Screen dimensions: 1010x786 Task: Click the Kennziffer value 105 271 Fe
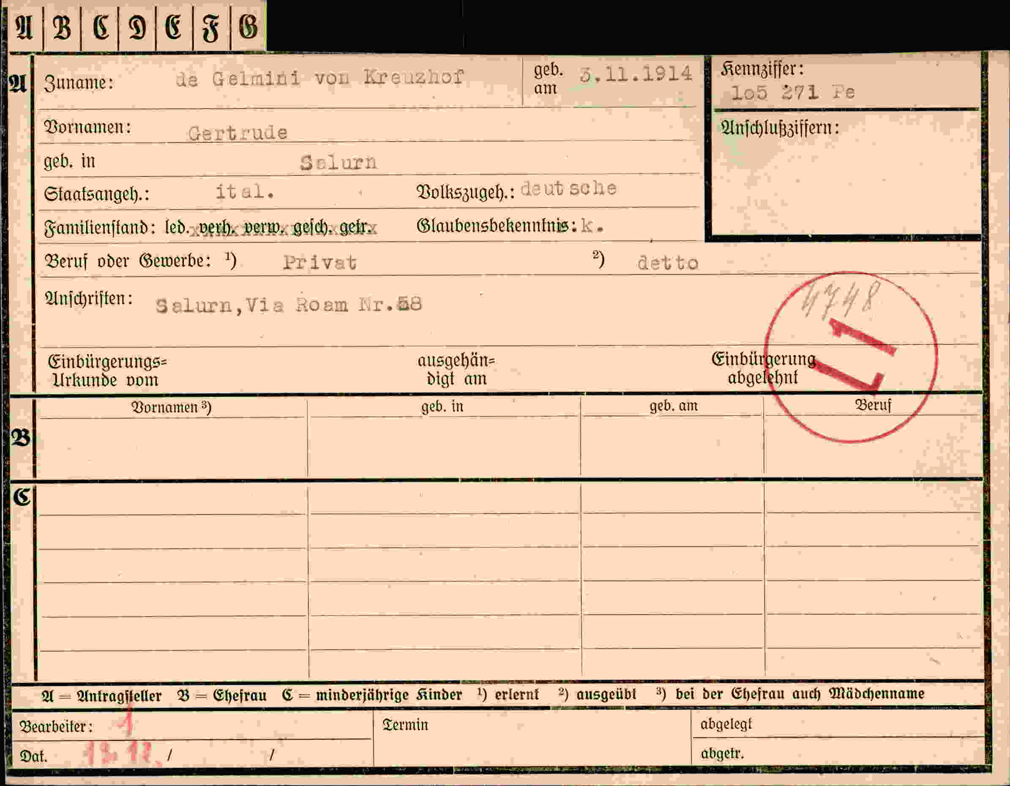point(793,93)
